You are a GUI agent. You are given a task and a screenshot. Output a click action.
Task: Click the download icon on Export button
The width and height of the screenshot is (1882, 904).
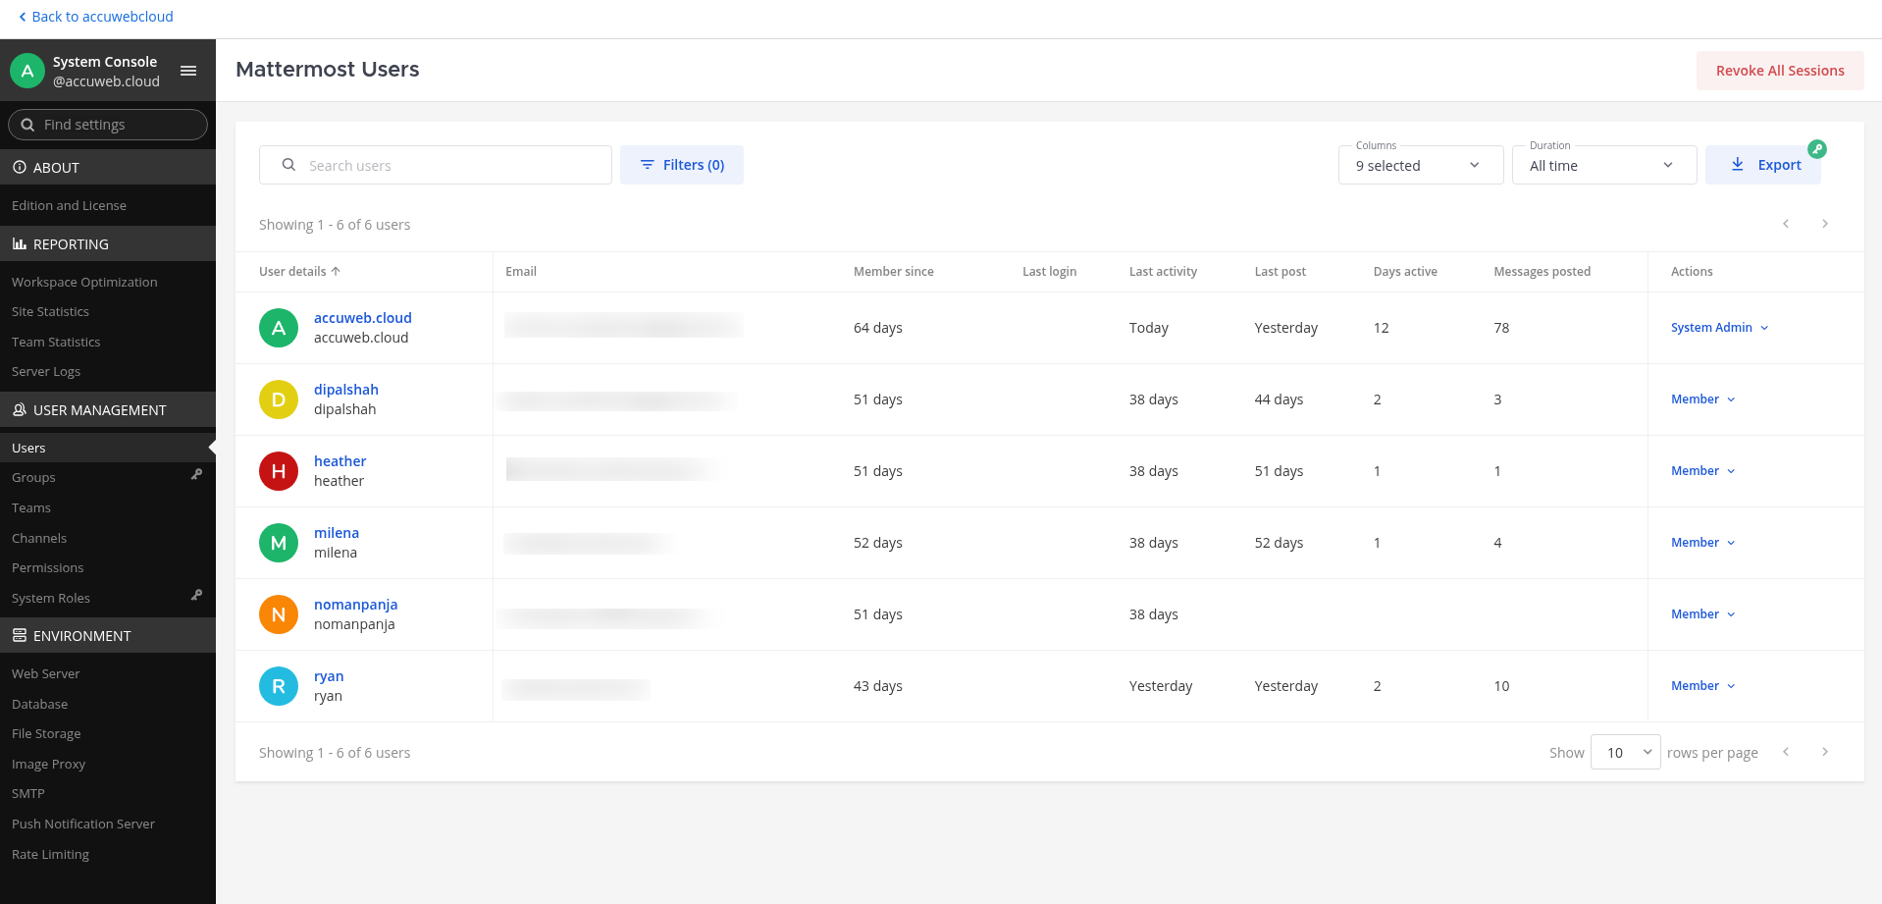click(x=1737, y=164)
